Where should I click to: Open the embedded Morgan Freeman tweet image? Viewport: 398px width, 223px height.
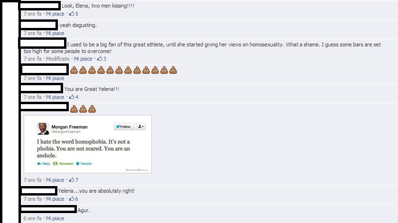click(x=88, y=144)
